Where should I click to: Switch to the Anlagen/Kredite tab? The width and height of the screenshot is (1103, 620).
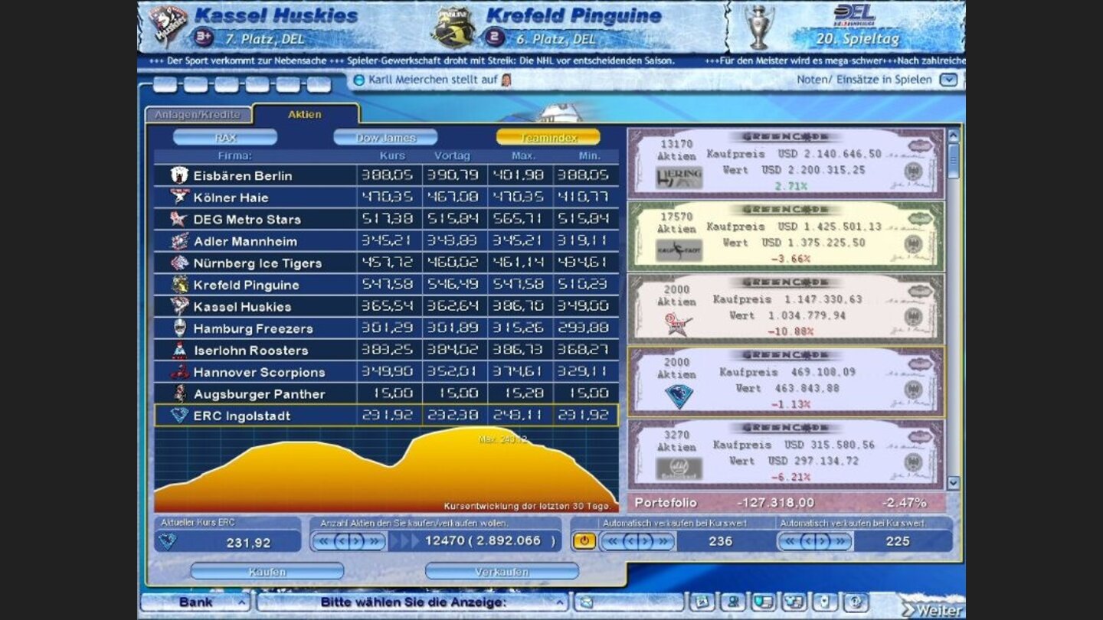tap(198, 115)
